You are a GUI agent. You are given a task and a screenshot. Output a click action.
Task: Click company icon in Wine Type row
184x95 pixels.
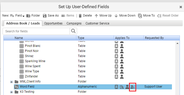(x=116, y=72)
